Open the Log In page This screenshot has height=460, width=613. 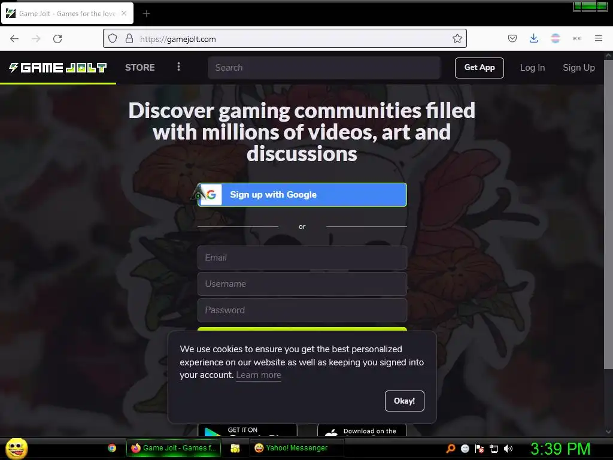point(532,68)
